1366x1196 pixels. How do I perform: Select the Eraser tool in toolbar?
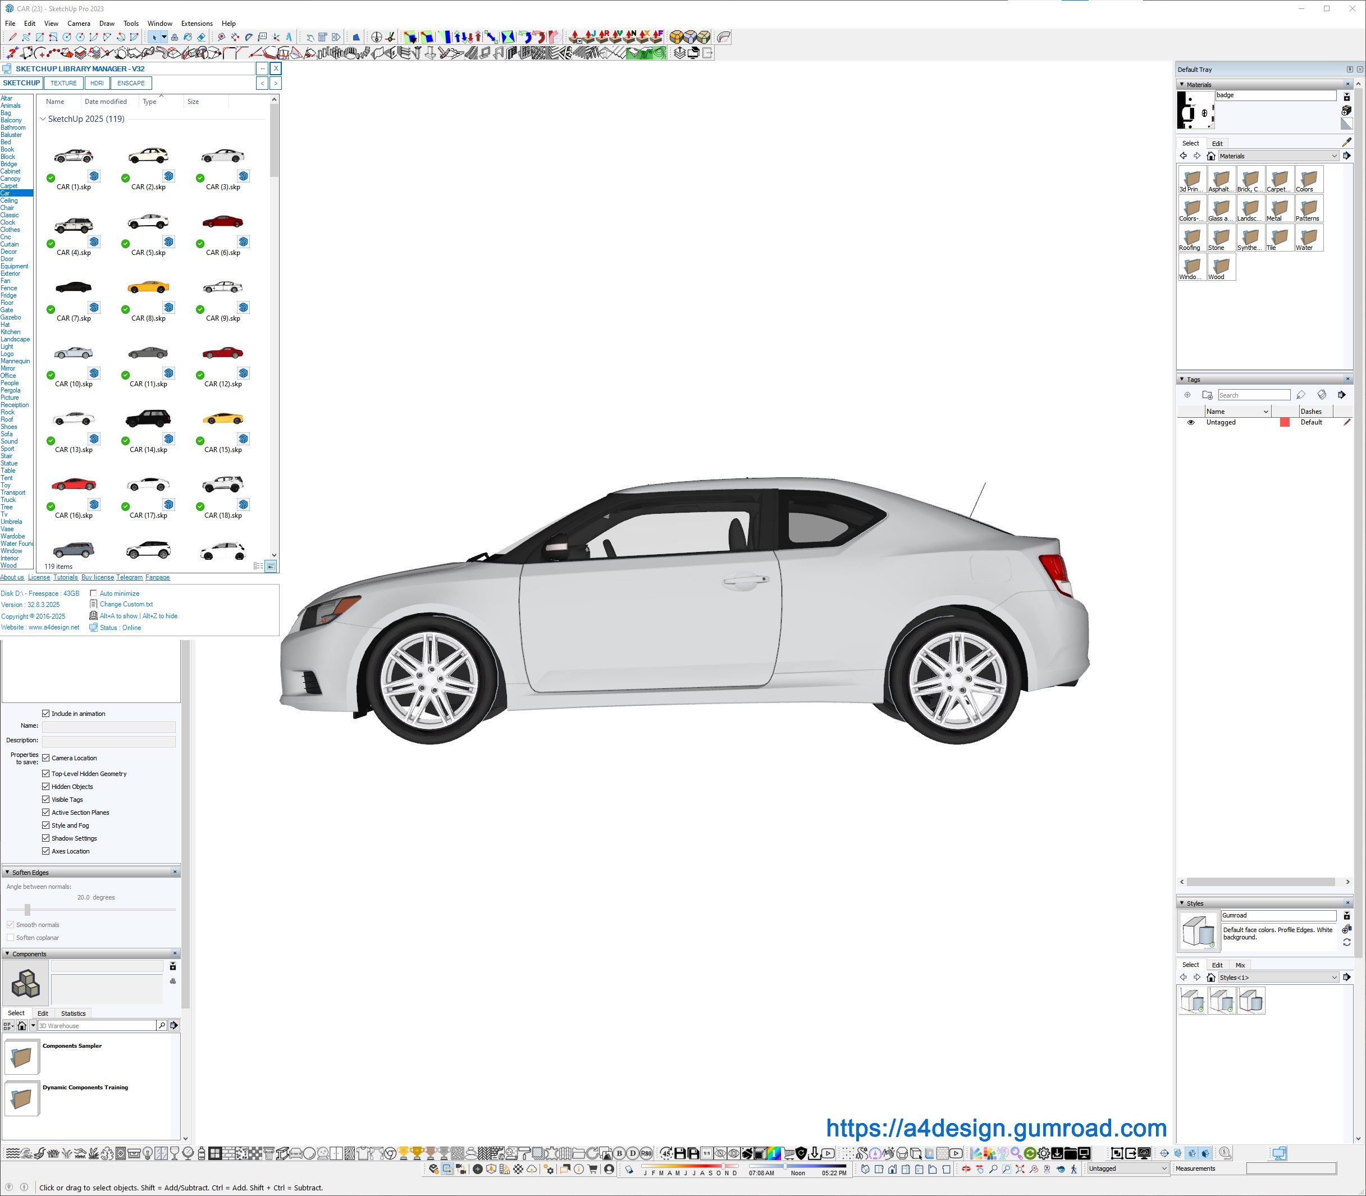(x=201, y=38)
